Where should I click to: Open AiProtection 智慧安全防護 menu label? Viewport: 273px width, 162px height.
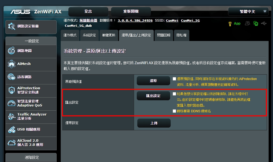[x=29, y=90]
